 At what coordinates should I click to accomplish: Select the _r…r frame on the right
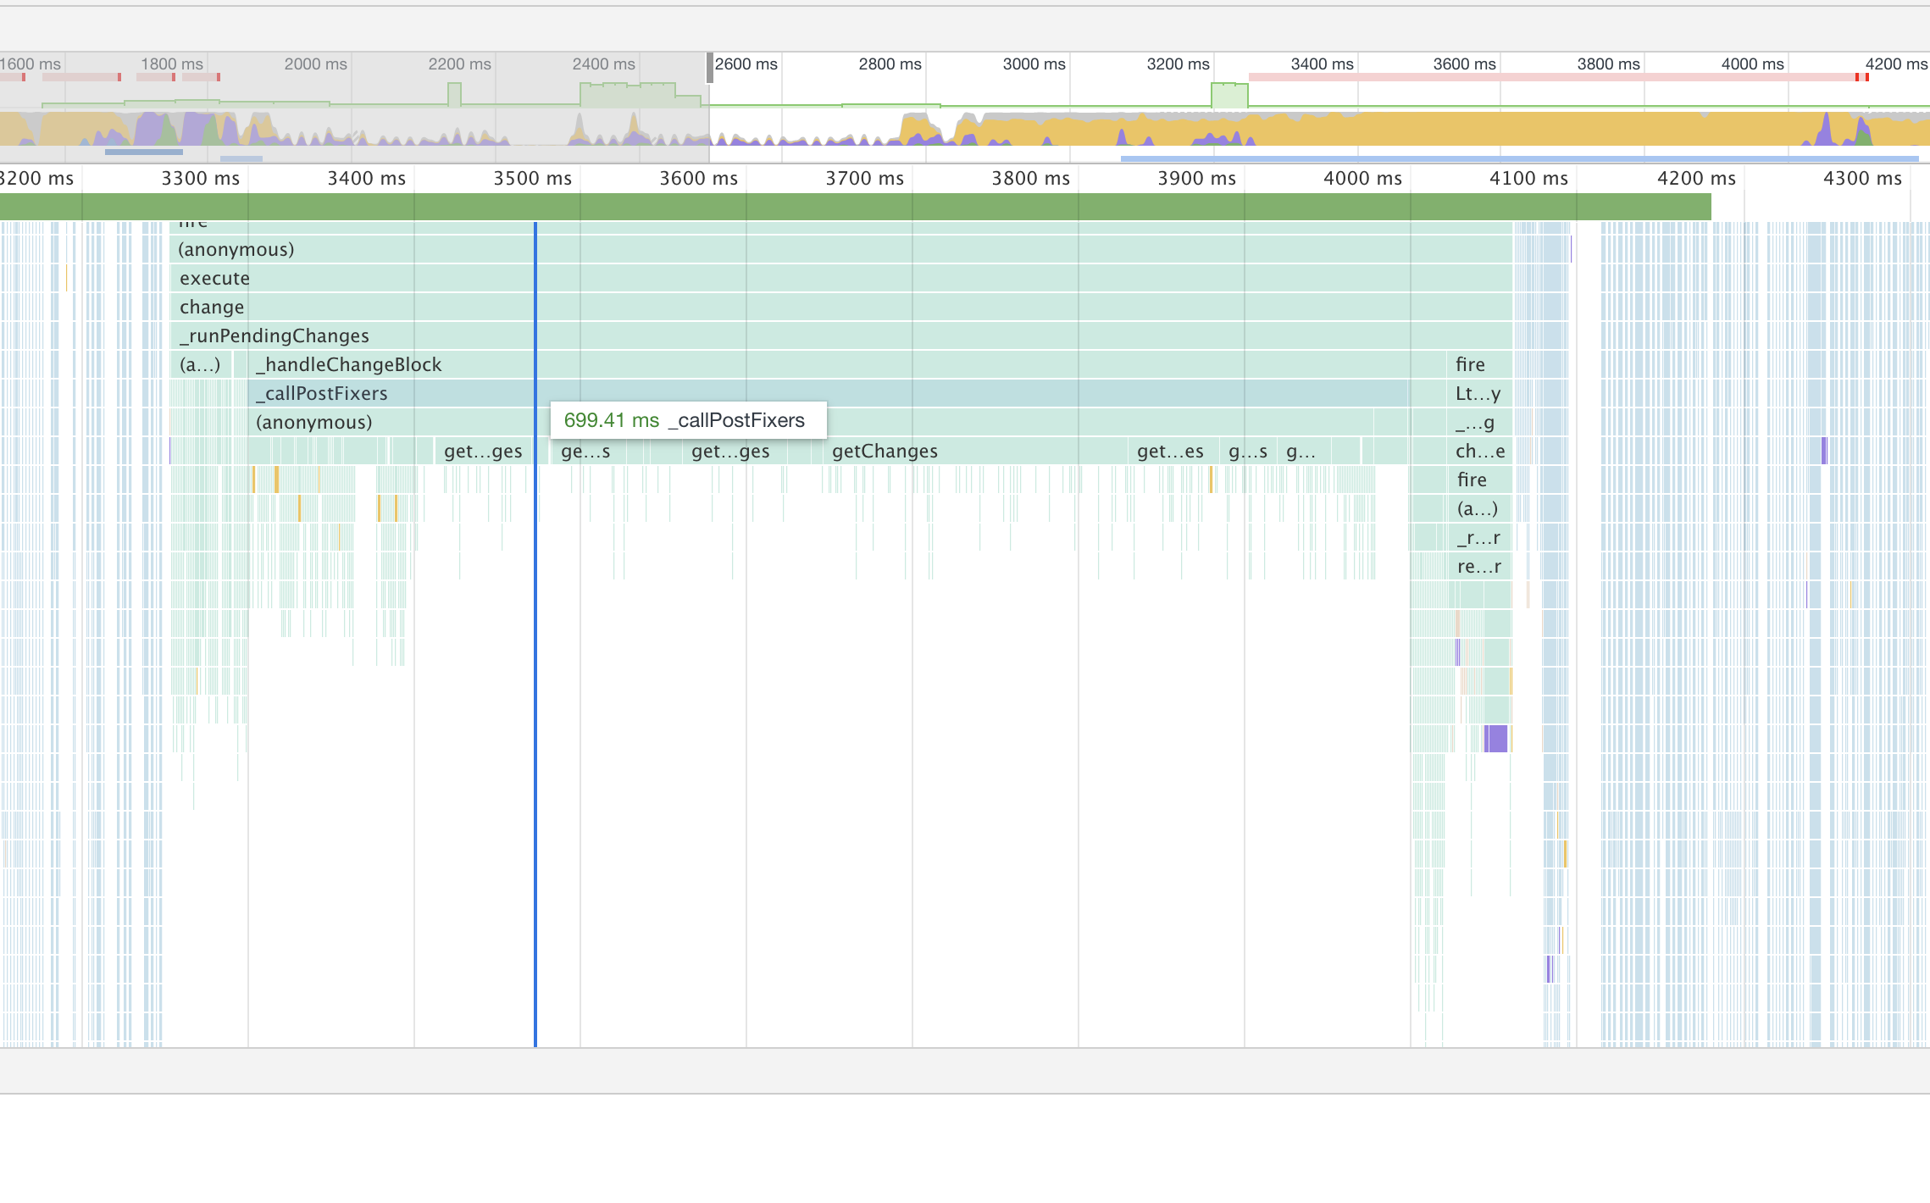pyautogui.click(x=1479, y=537)
